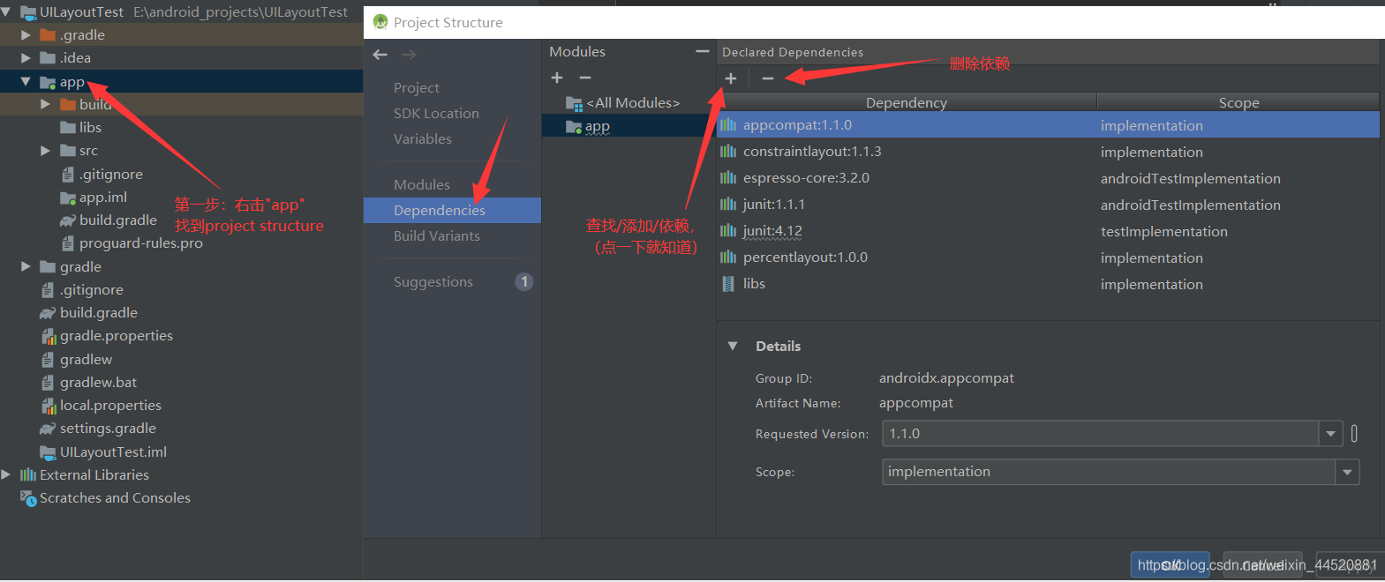Click the variable binding icon beside version
Image resolution: width=1385 pixels, height=582 pixels.
coord(1354,434)
